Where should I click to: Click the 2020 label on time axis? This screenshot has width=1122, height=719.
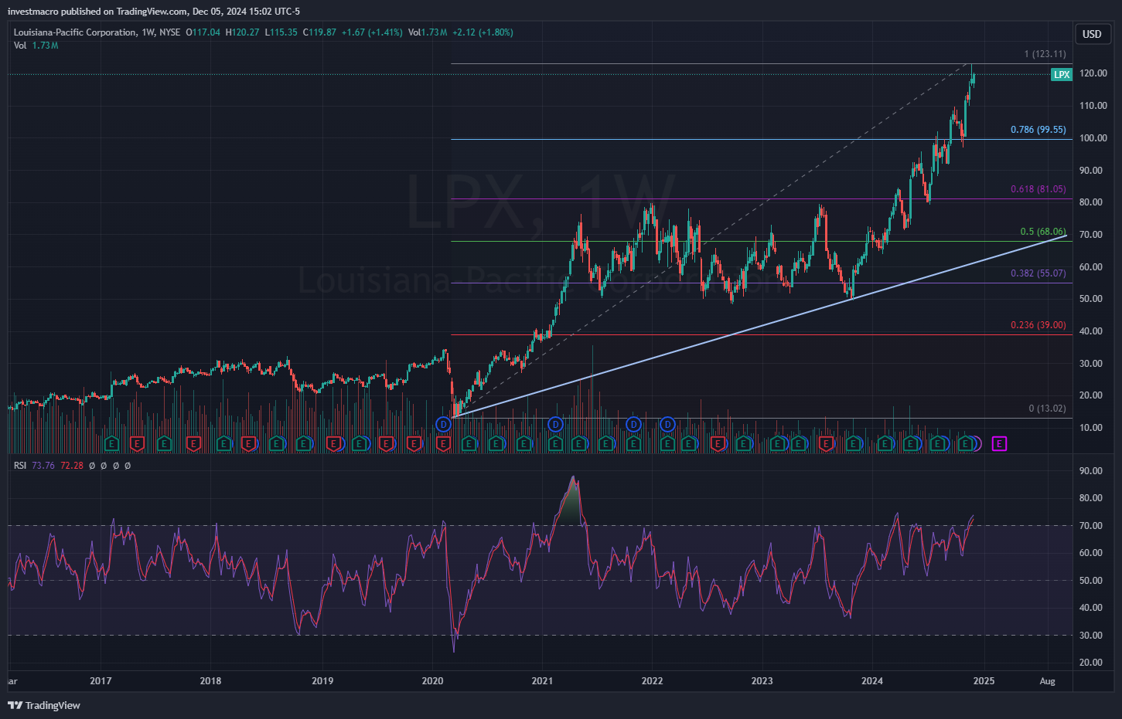point(432,681)
